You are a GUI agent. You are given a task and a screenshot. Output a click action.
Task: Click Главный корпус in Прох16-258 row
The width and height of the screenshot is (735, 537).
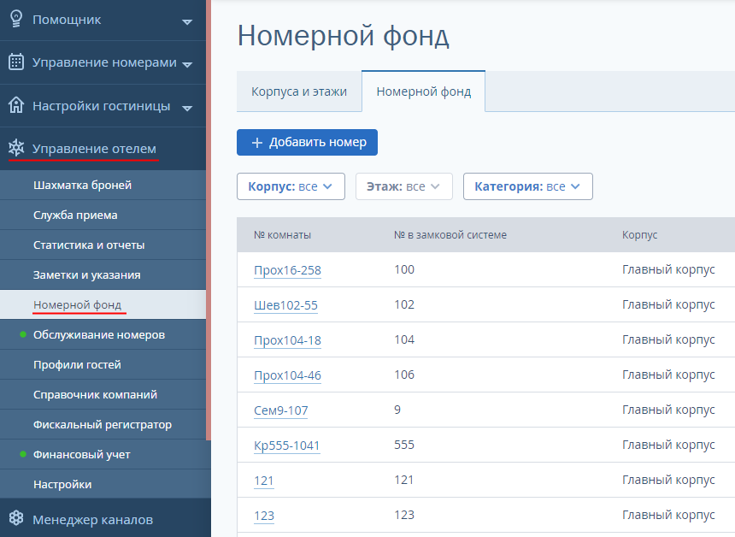tap(668, 269)
